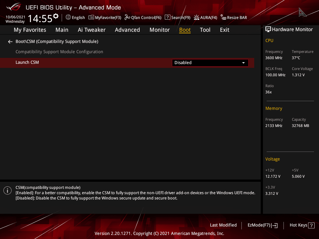Click the Hardware Monitor panel title
The image size is (319, 239).
[292, 30]
